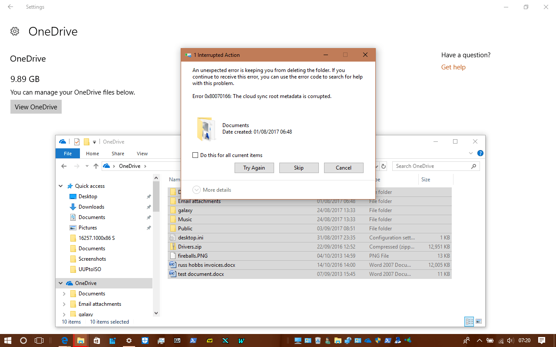This screenshot has width=556, height=347.
Task: Collapse the Quick access tree section
Action: pyautogui.click(x=60, y=186)
